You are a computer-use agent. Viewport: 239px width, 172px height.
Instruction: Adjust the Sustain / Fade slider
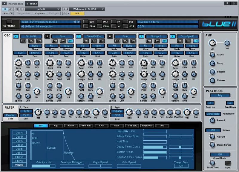pos(155,152)
